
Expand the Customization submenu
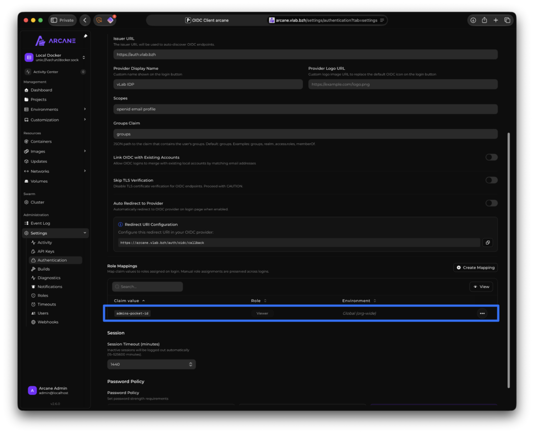(x=85, y=120)
